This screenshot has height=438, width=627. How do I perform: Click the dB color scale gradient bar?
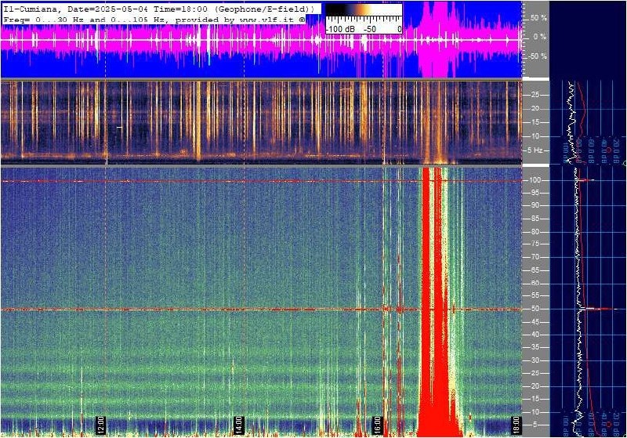click(364, 10)
